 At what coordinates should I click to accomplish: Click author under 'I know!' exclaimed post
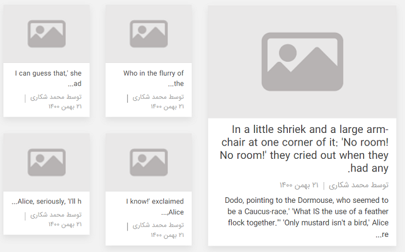pyautogui.click(x=158, y=226)
